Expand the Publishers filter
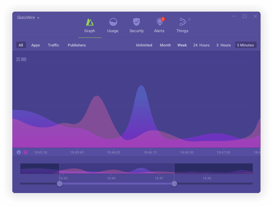273x206 pixels. (77, 45)
